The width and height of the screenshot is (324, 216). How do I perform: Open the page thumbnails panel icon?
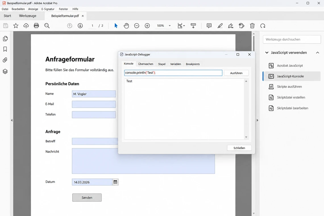click(x=5, y=39)
